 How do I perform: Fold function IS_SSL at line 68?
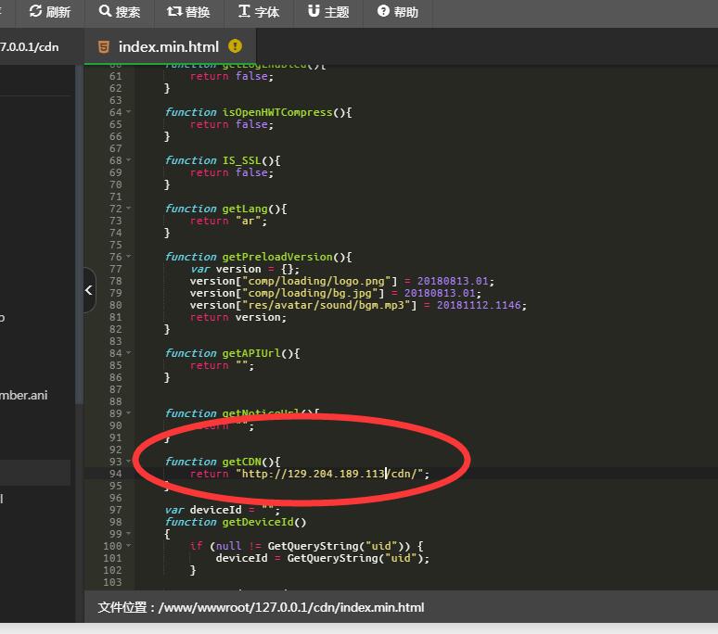129,160
